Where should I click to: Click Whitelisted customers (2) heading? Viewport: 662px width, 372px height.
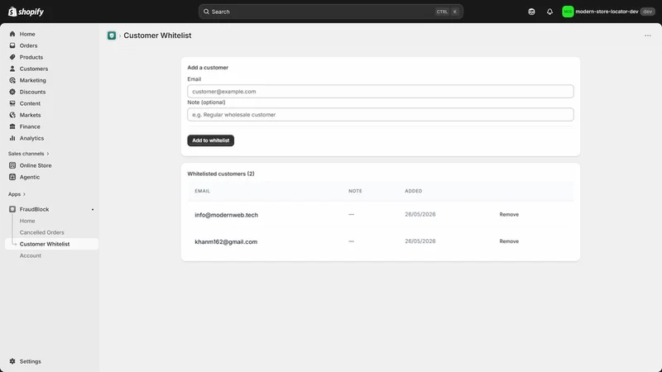[221, 174]
